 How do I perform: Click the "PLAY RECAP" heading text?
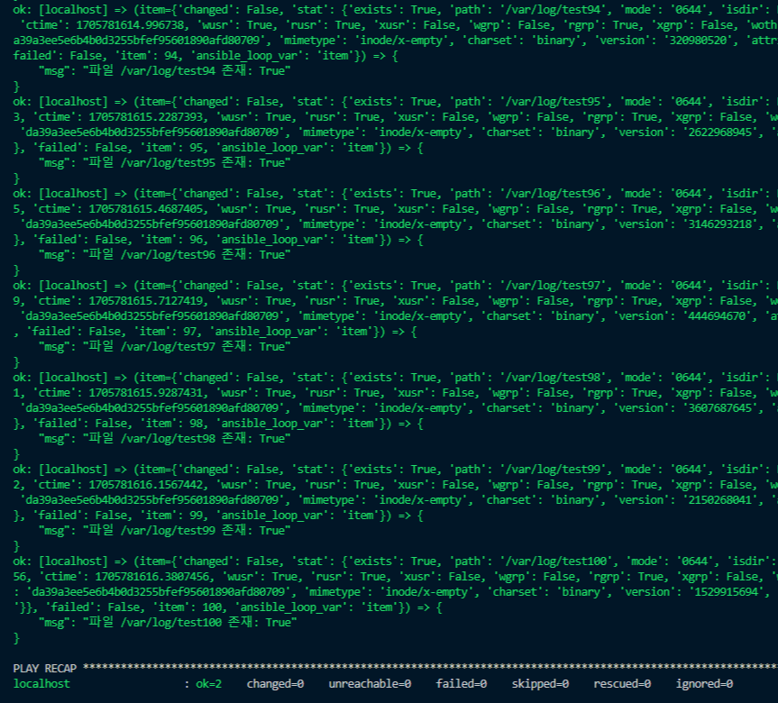coord(45,668)
